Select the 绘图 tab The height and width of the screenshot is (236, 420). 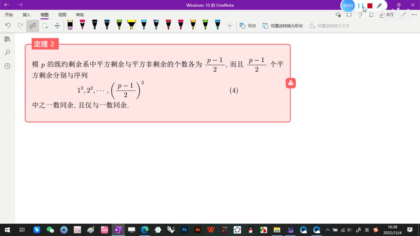(x=44, y=15)
